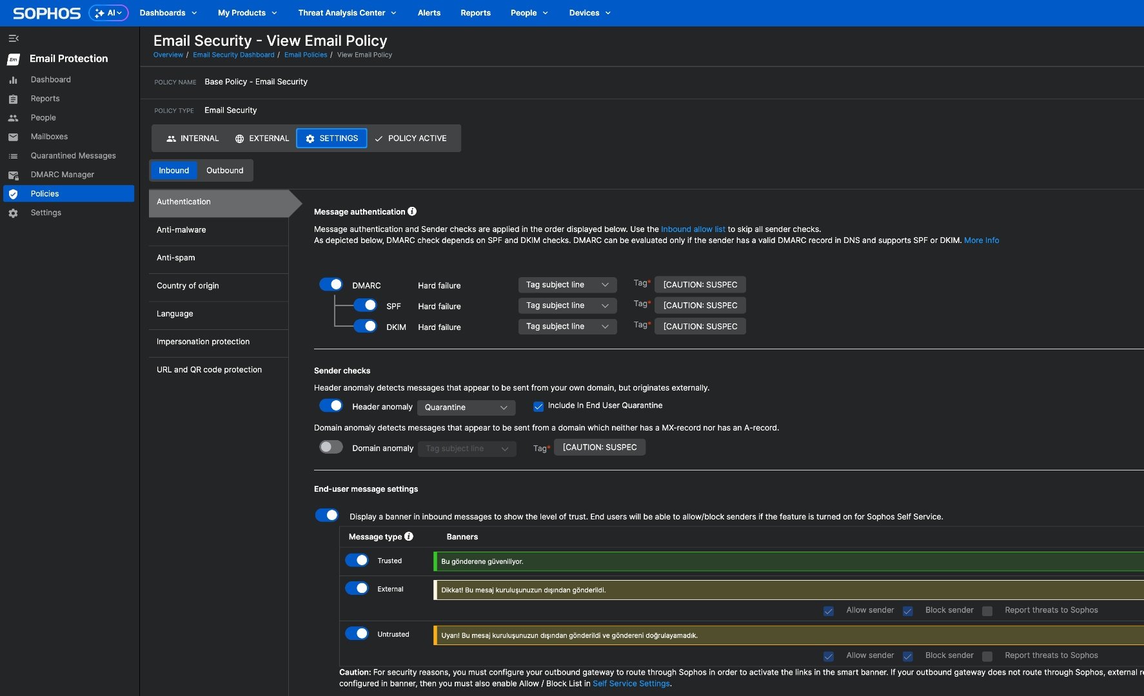Click the sidebar Settings gear icon

click(13, 213)
